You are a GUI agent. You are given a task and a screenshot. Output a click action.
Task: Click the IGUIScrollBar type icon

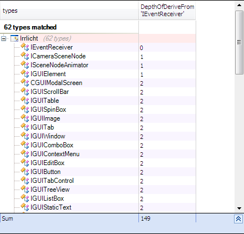pos(25,92)
